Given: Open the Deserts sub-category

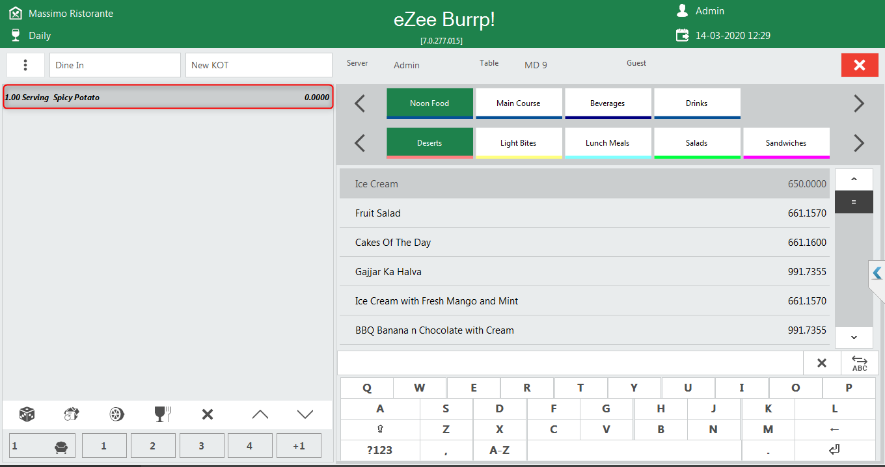Looking at the screenshot, I should click(429, 143).
